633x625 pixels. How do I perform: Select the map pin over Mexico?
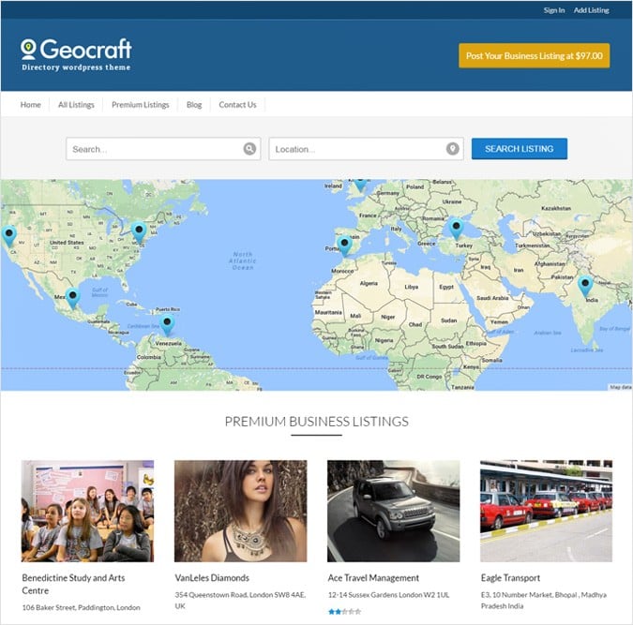pos(72,298)
